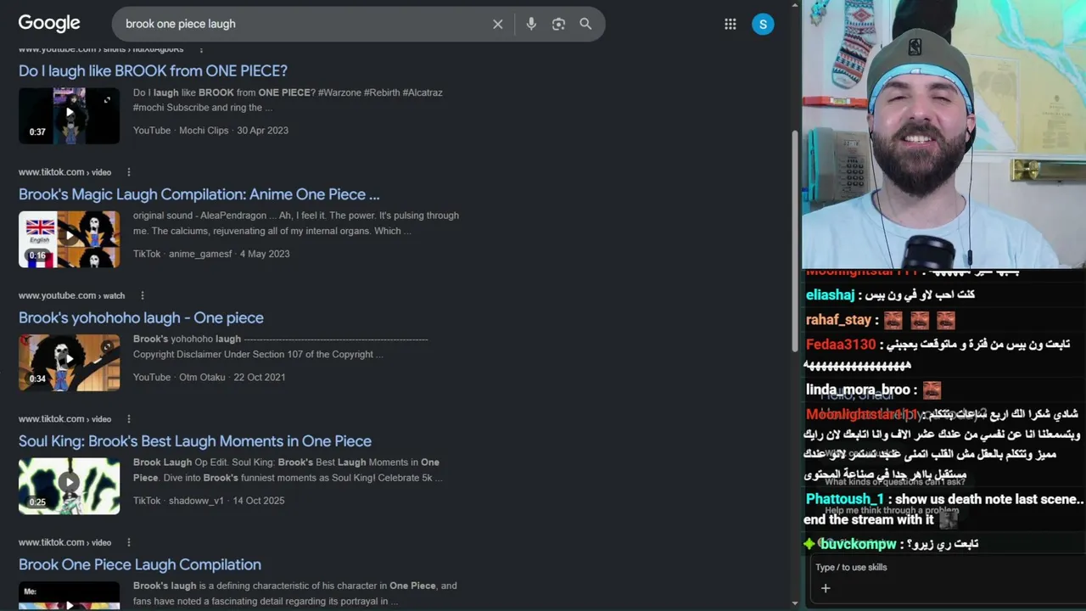Click the chat username "Fedaa3130"

[840, 345]
